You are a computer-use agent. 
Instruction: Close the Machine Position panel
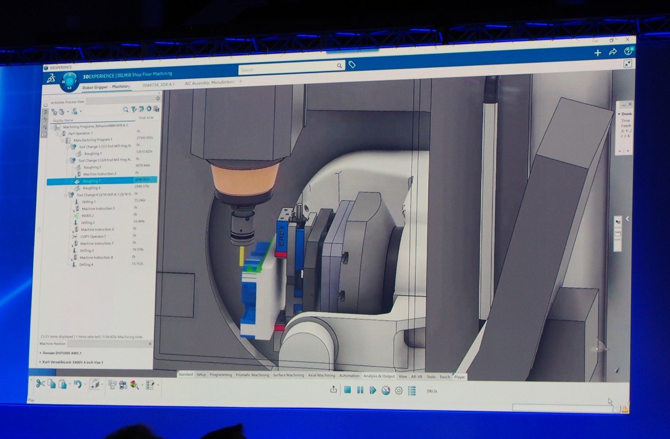coord(150,344)
